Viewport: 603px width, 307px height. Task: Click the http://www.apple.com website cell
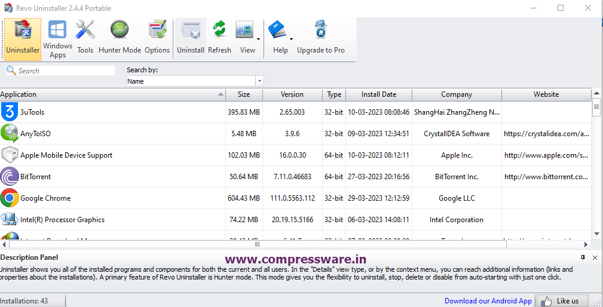point(546,155)
